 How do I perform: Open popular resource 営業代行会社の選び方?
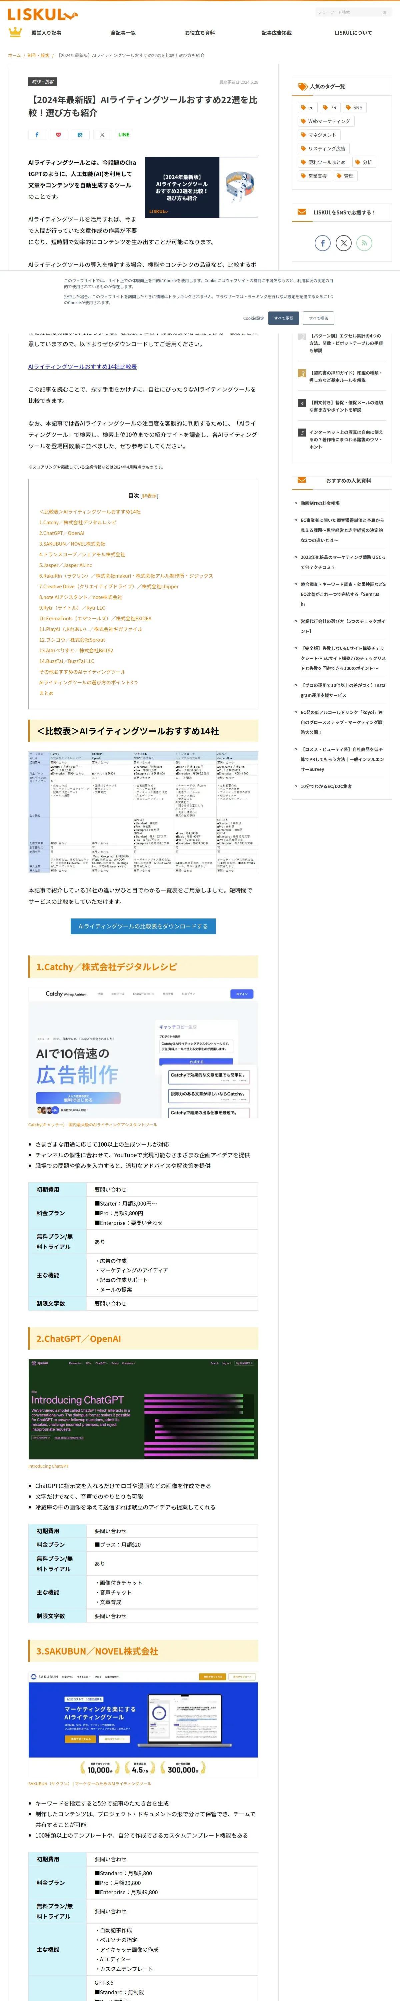pos(343,626)
